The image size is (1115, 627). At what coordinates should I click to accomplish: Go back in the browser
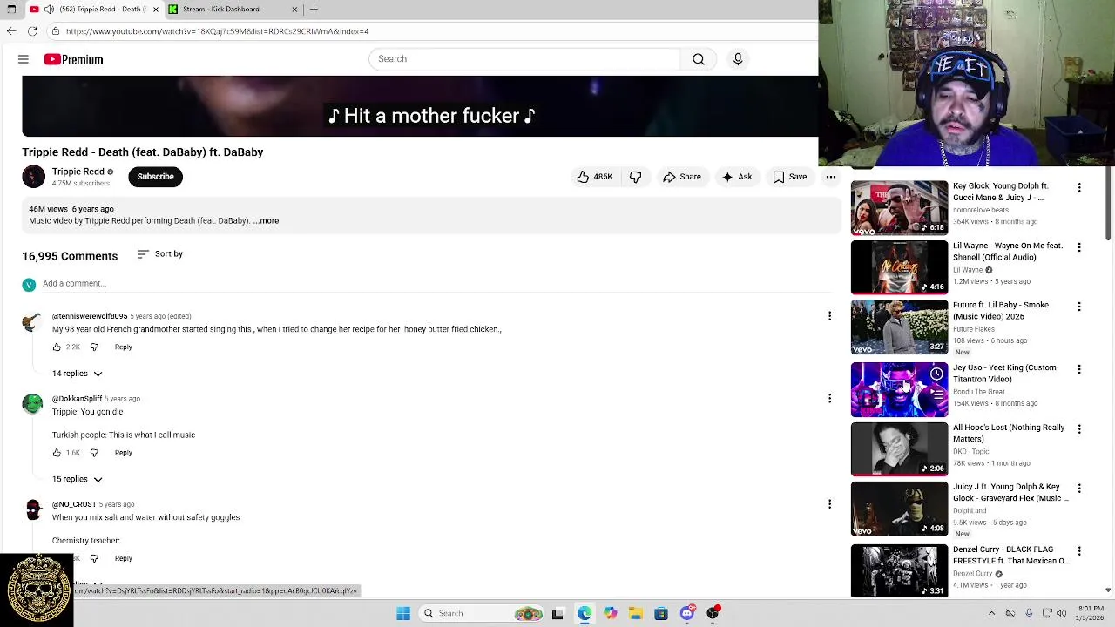(10, 31)
